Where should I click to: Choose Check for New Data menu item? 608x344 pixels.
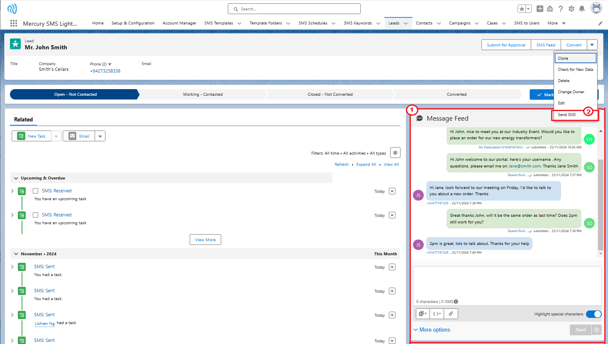coord(575,70)
